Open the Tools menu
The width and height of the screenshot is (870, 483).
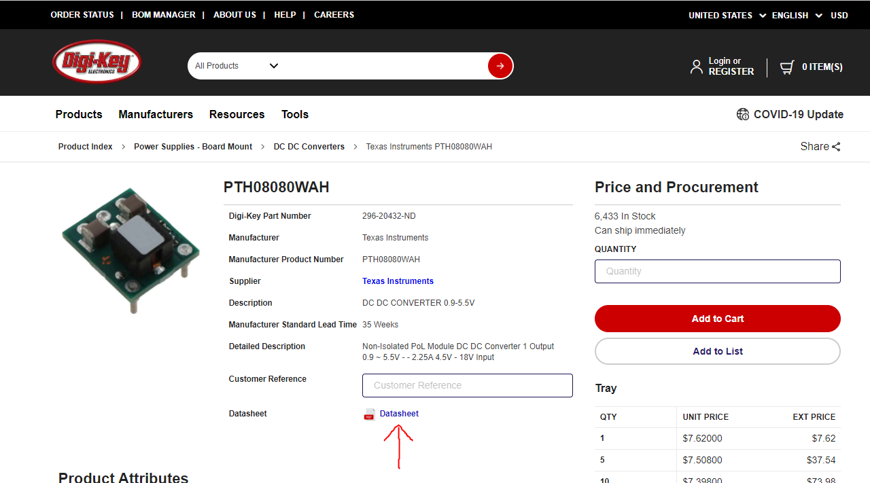(x=295, y=114)
